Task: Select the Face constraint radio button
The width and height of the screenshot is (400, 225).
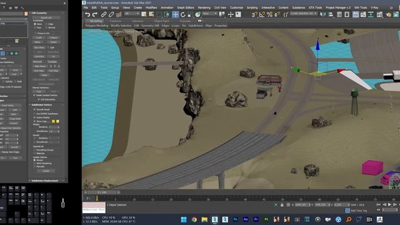Action: point(35,27)
